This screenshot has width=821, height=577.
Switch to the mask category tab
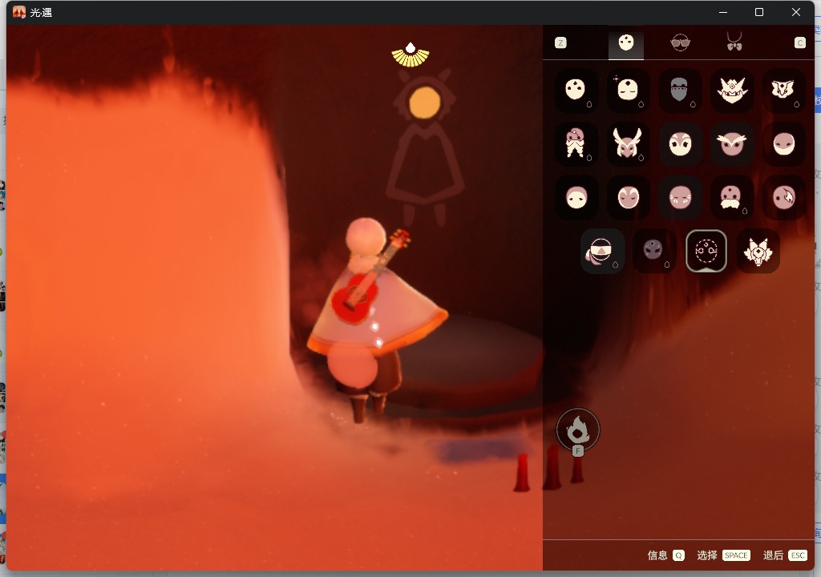tap(625, 43)
